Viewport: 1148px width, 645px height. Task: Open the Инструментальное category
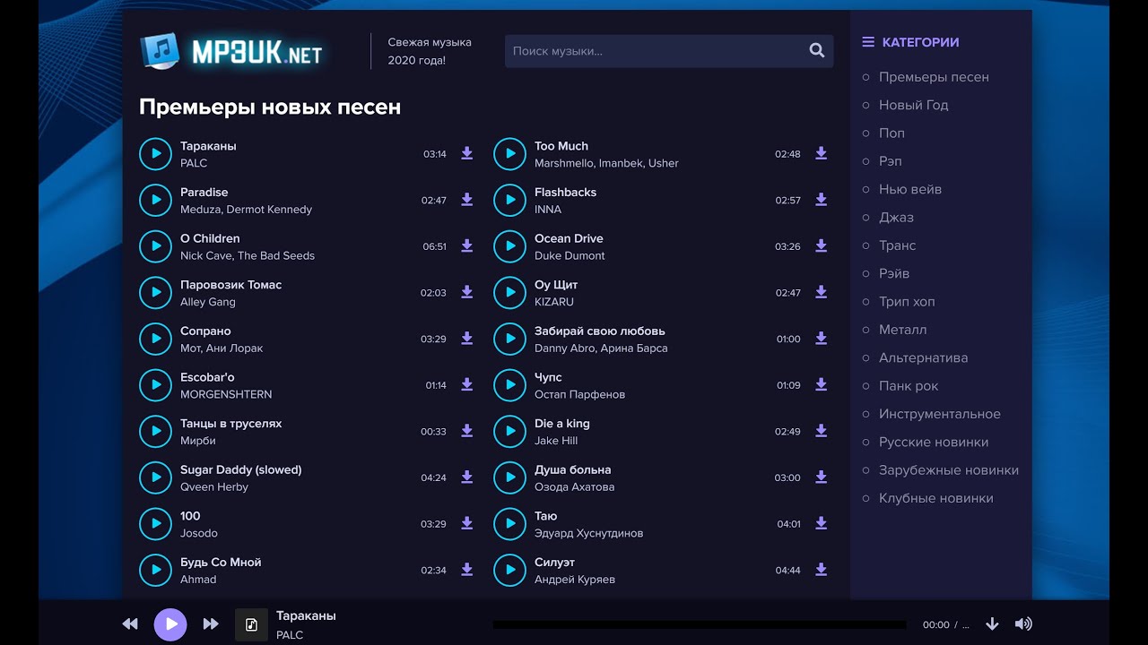click(x=939, y=414)
